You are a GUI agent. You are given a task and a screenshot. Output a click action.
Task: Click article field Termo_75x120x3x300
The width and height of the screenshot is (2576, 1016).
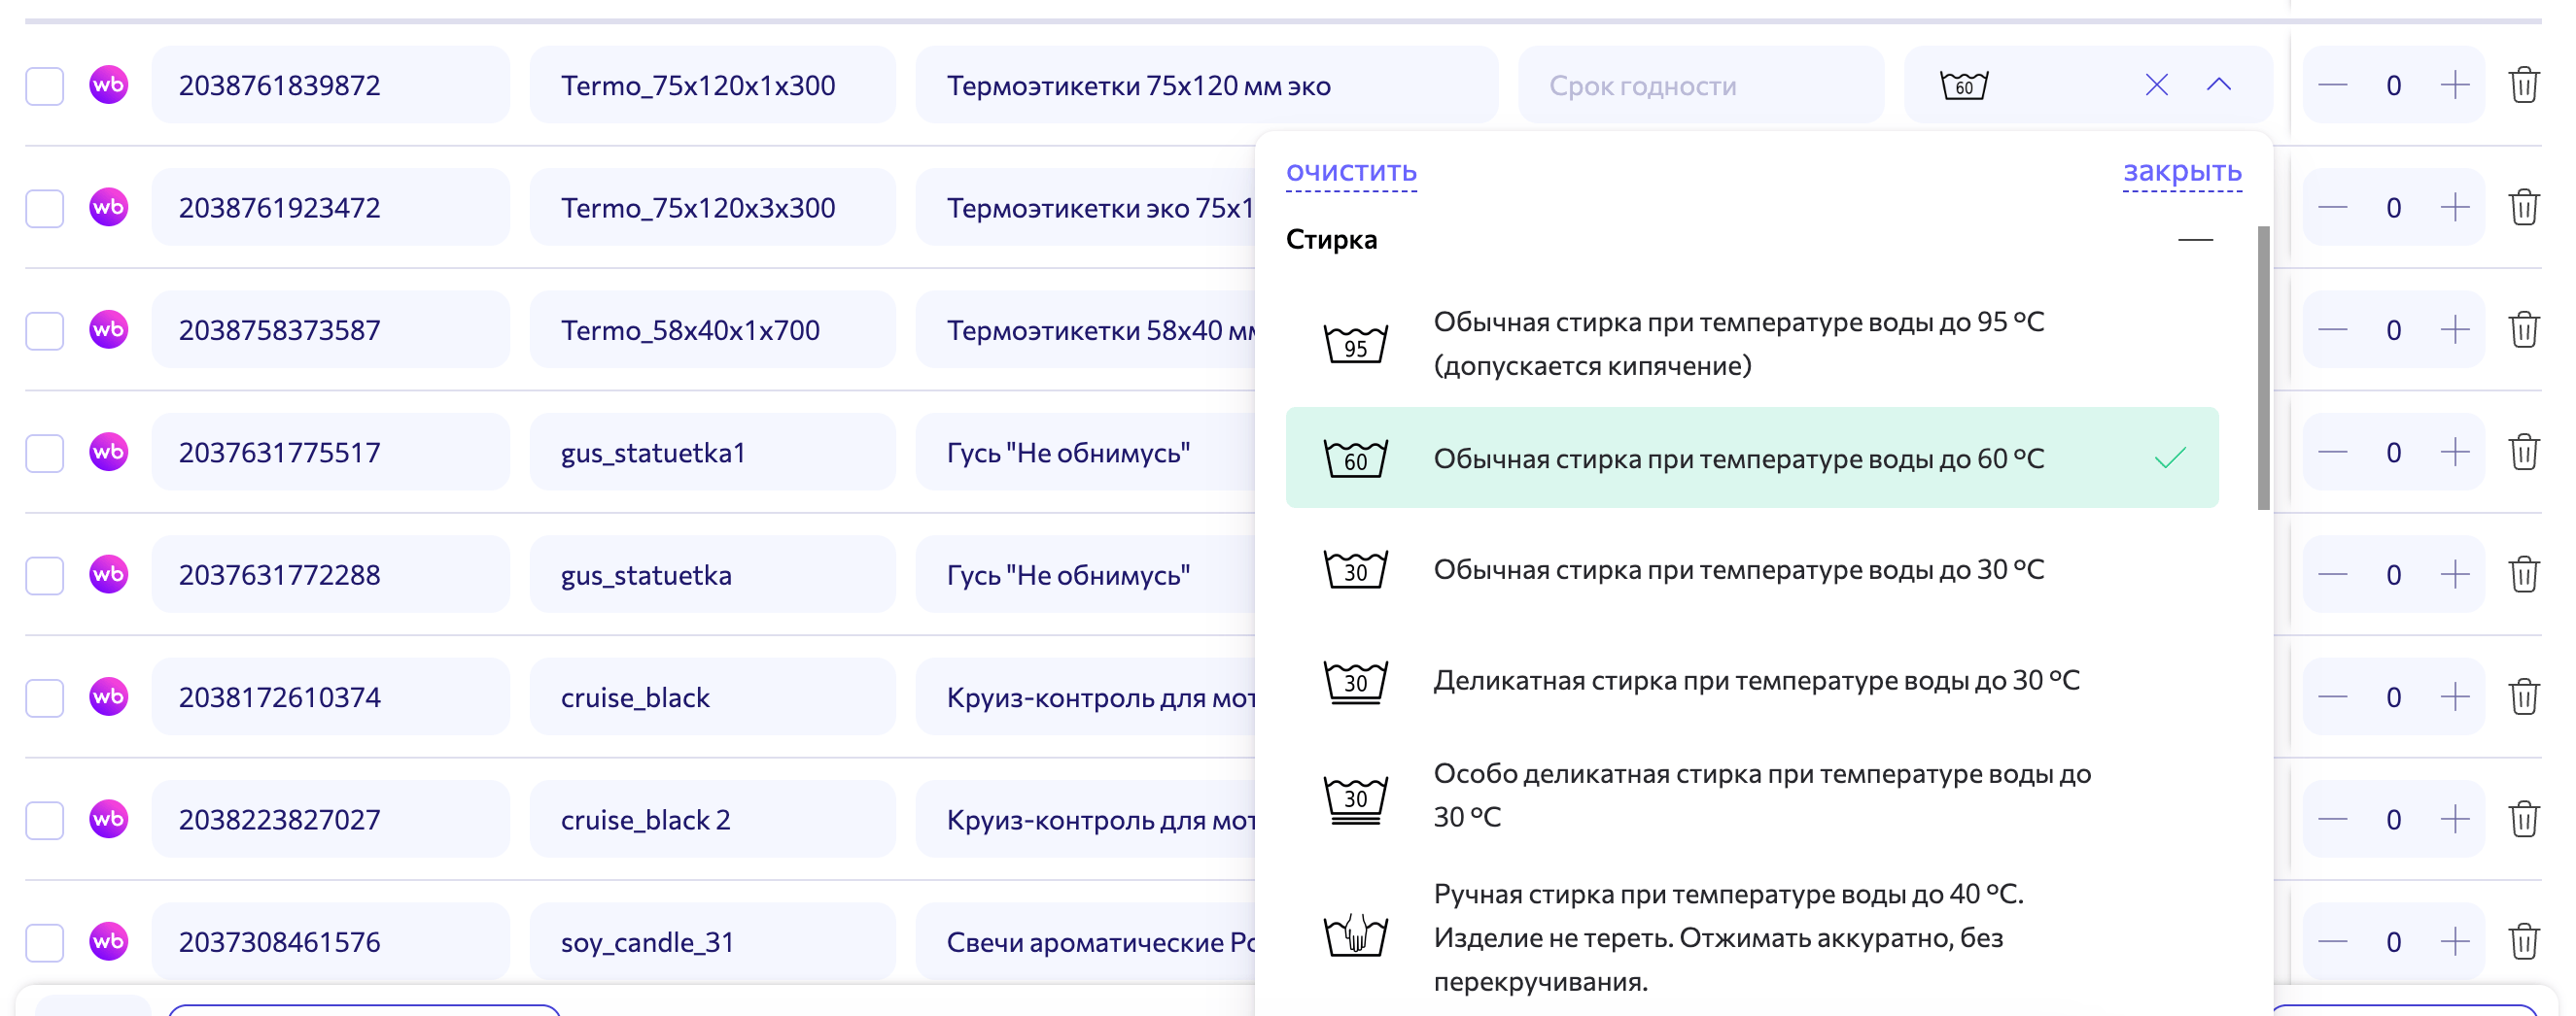click(712, 208)
